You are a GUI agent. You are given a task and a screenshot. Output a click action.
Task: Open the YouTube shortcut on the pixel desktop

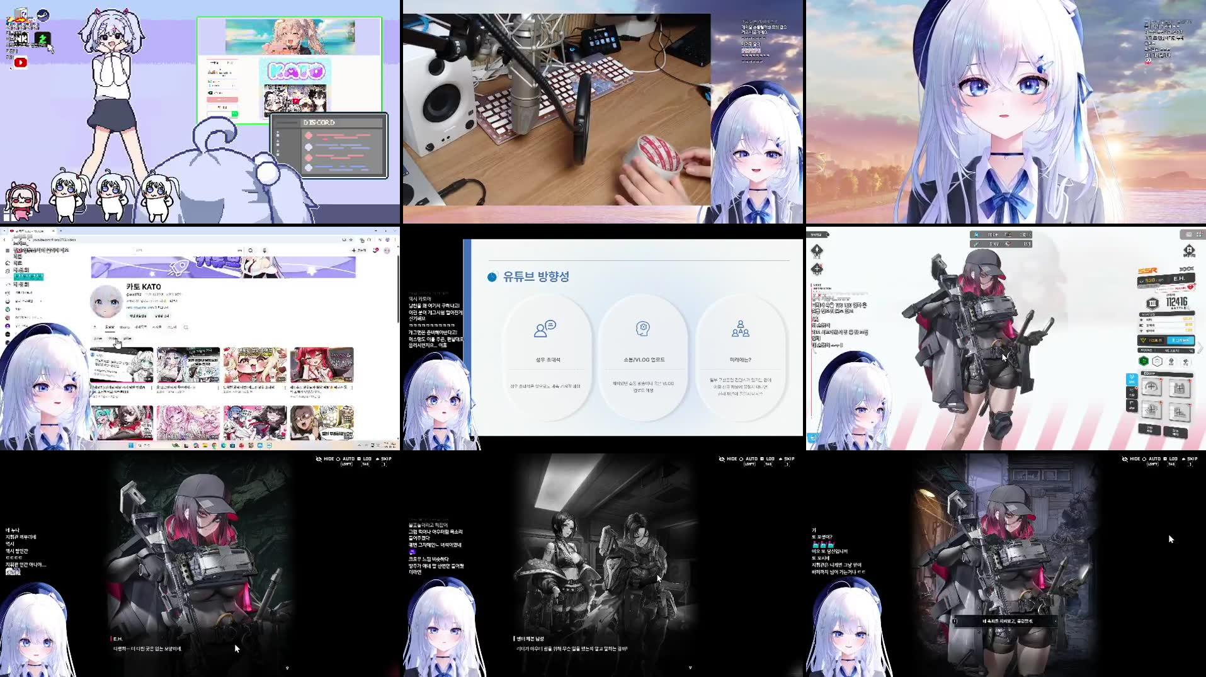pyautogui.click(x=21, y=63)
